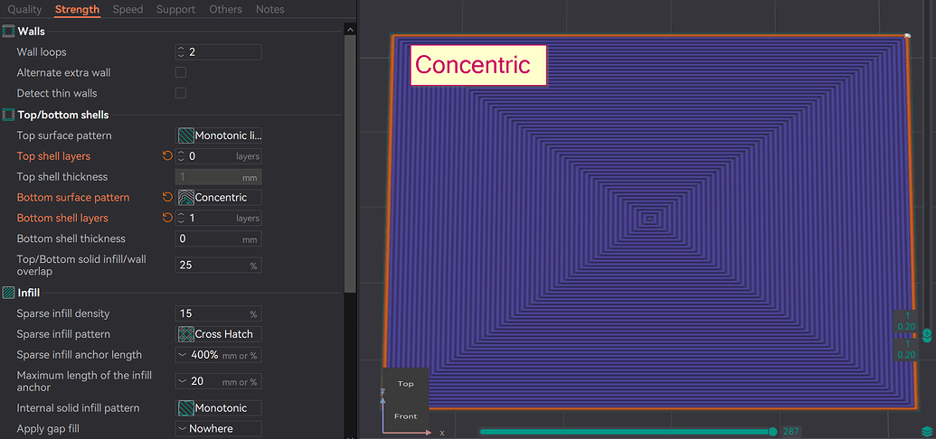
Task: Enable Detect thin walls checkbox
Action: point(180,93)
